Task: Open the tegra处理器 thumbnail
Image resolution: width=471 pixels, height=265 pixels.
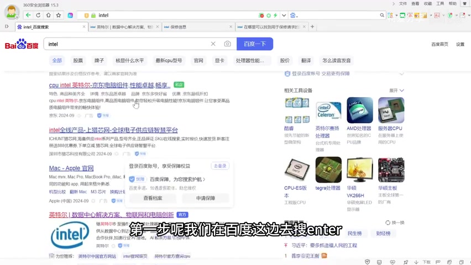Action: tap(328, 169)
